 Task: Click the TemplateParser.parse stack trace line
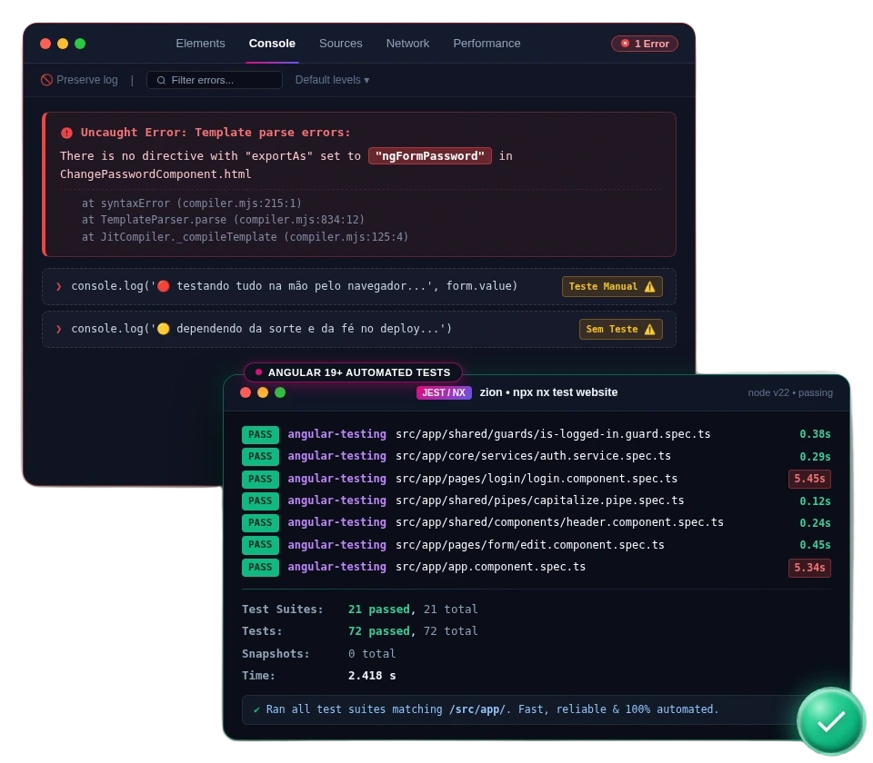[x=223, y=220]
